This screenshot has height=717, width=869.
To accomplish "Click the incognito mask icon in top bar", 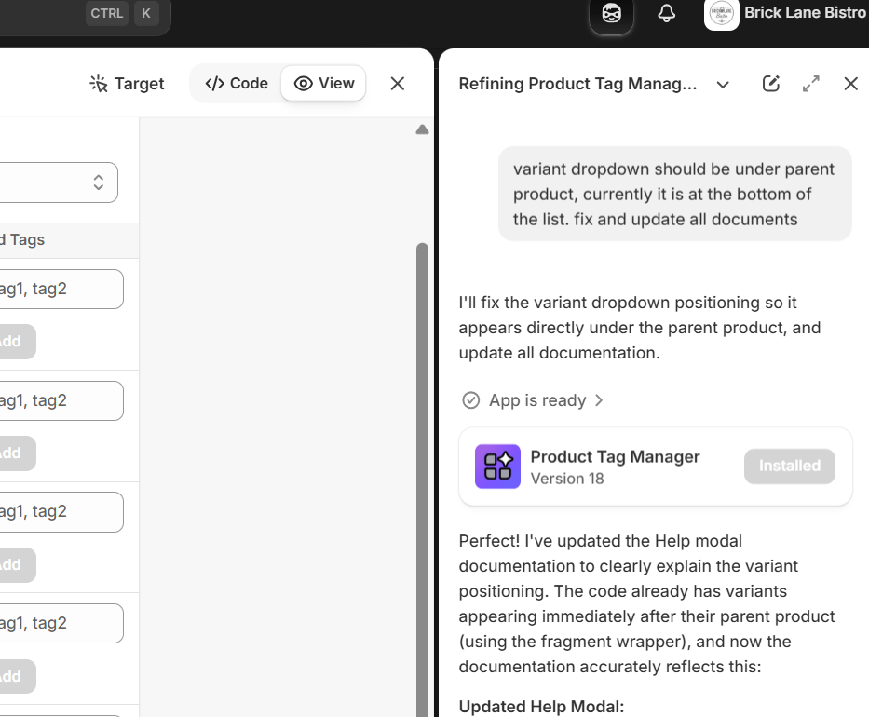I will pyautogui.click(x=611, y=14).
